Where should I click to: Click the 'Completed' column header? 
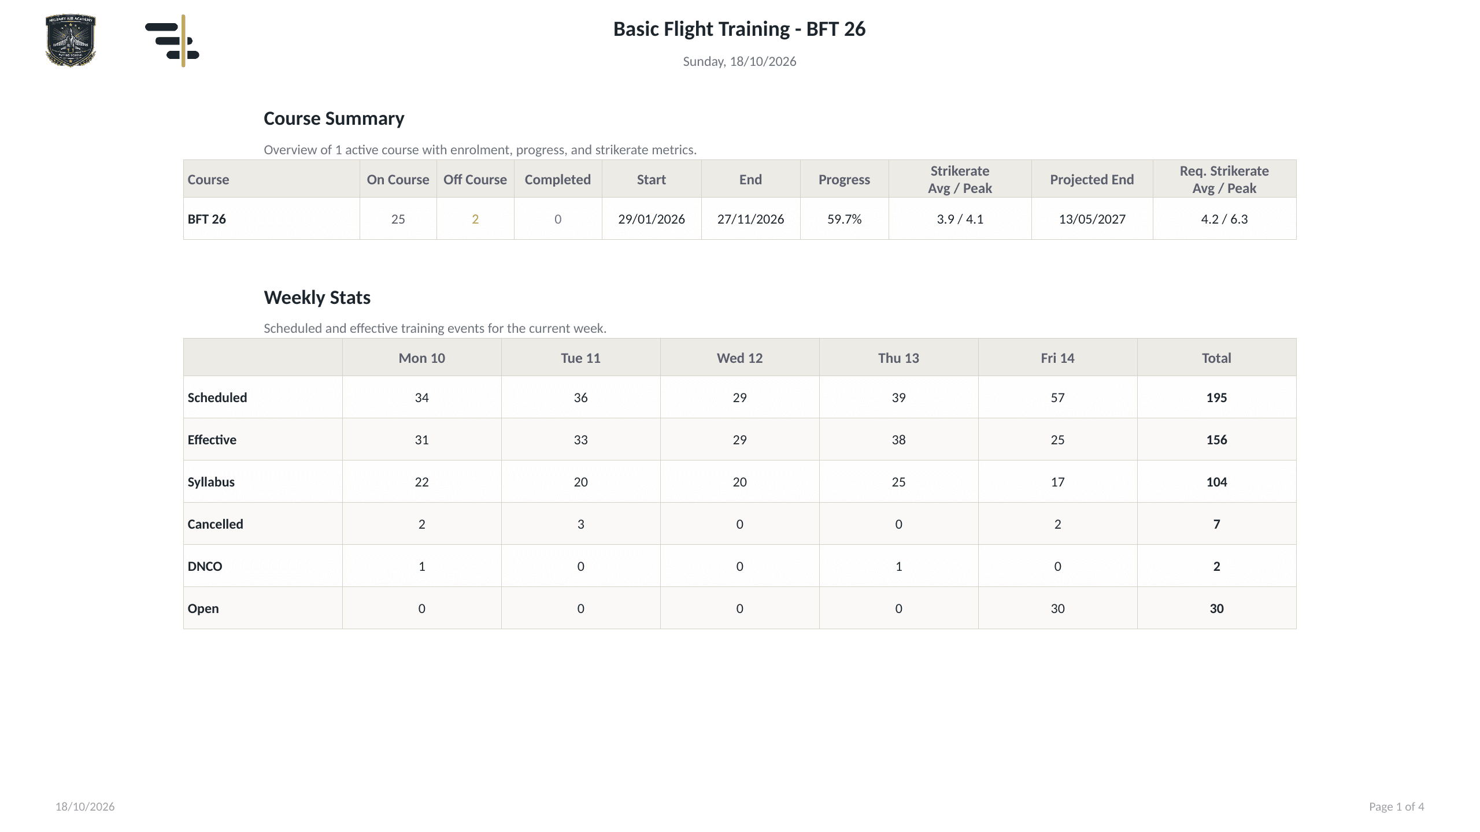coord(558,180)
